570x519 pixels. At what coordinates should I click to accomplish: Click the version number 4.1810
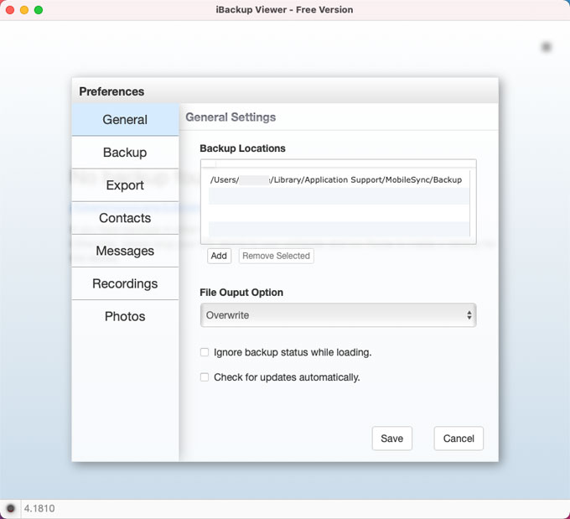pyautogui.click(x=39, y=508)
